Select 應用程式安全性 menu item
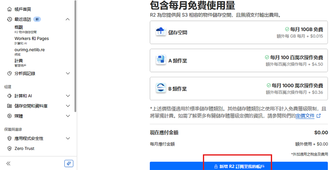332x170 pixels. click(29, 139)
